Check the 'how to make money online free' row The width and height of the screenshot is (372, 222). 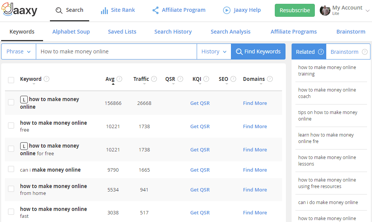(11, 125)
